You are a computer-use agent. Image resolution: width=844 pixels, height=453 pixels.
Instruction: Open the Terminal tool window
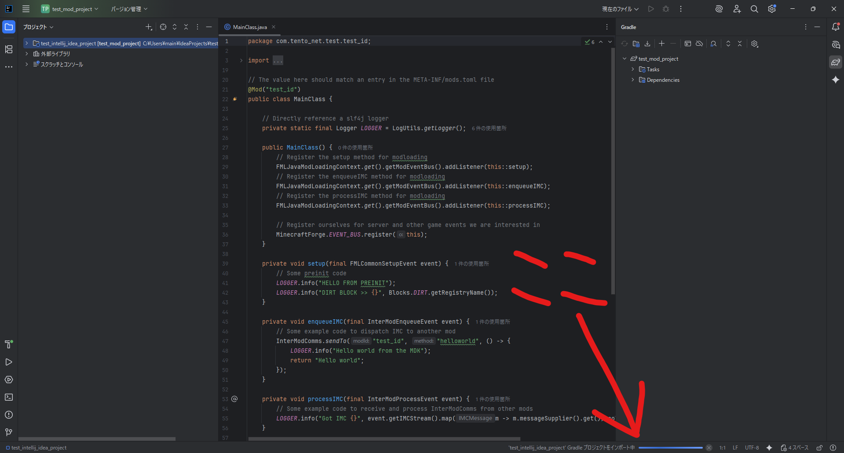(9, 397)
